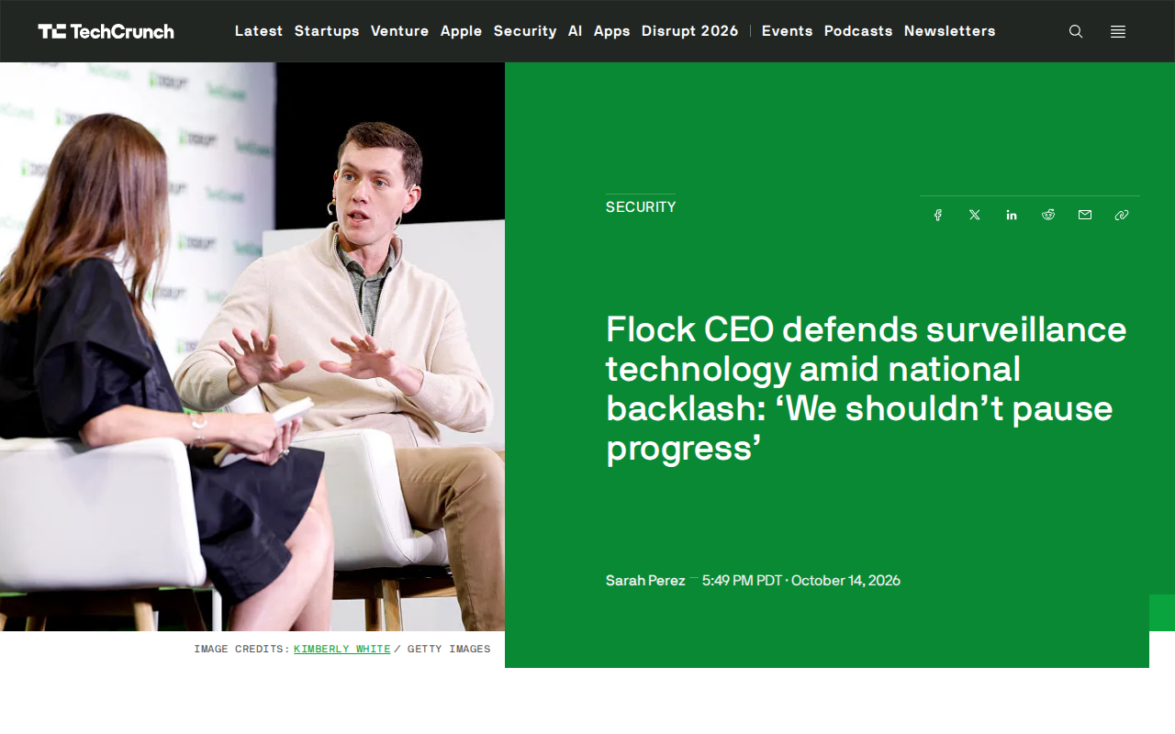This screenshot has height=734, width=1175.
Task: Go to Startups section
Action: coord(327,31)
